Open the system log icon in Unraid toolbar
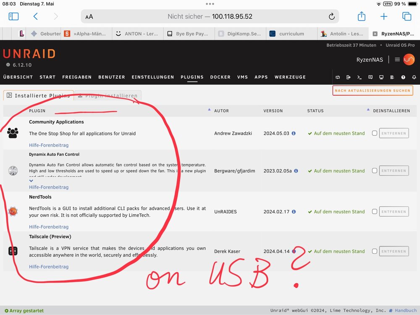 coord(392,77)
